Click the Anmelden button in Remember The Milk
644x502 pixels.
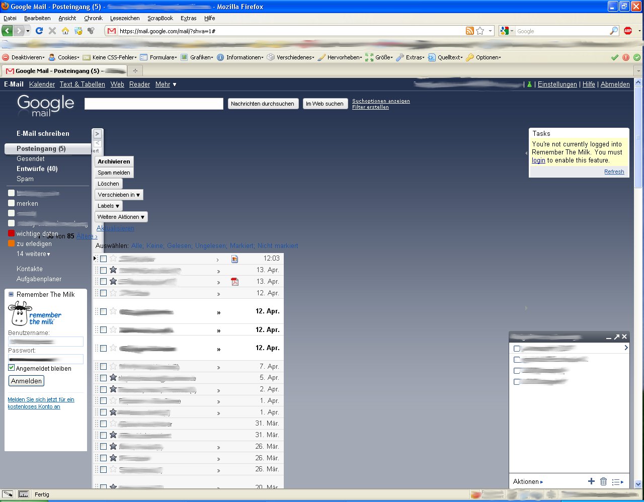click(x=26, y=381)
